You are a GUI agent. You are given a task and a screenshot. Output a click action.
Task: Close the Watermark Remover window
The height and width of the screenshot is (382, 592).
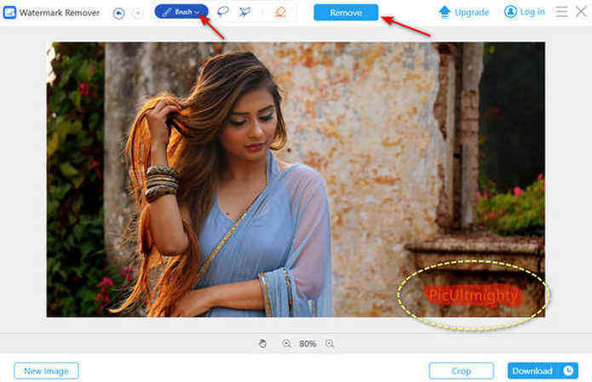tap(581, 12)
